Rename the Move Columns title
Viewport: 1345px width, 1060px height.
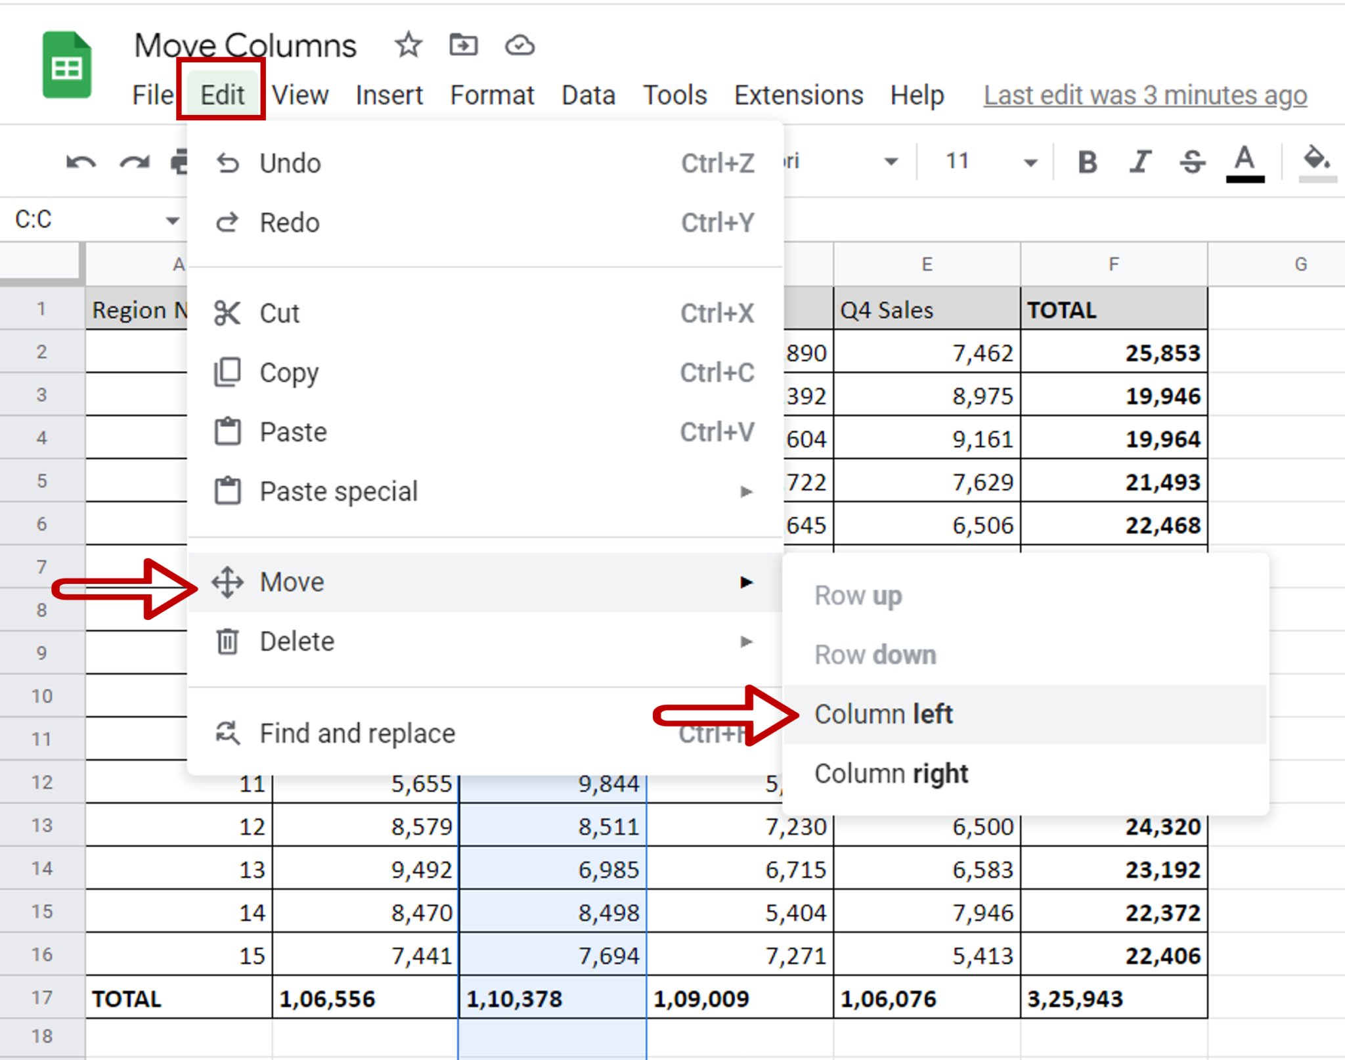pos(245,45)
